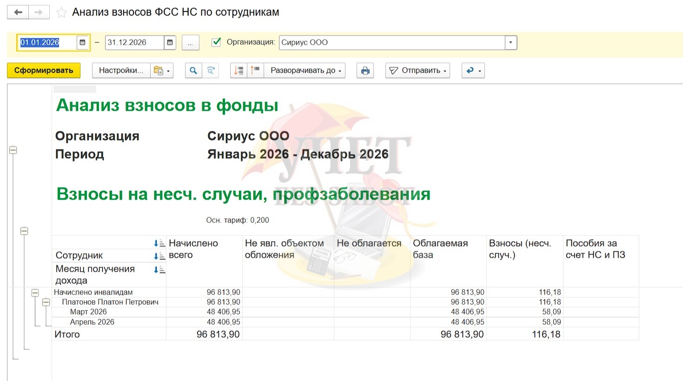Open the blue arrow action dropdown

tap(473, 71)
